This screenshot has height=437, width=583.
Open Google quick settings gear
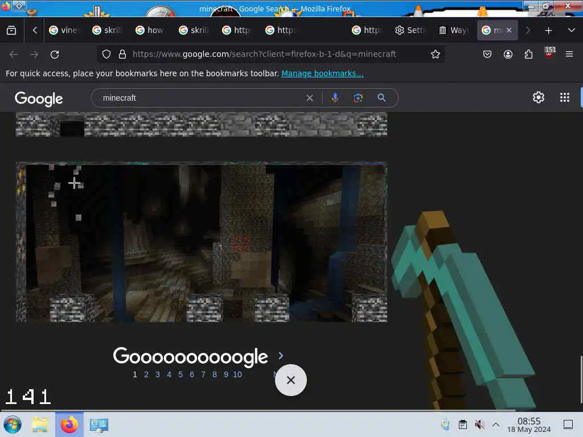pyautogui.click(x=539, y=97)
